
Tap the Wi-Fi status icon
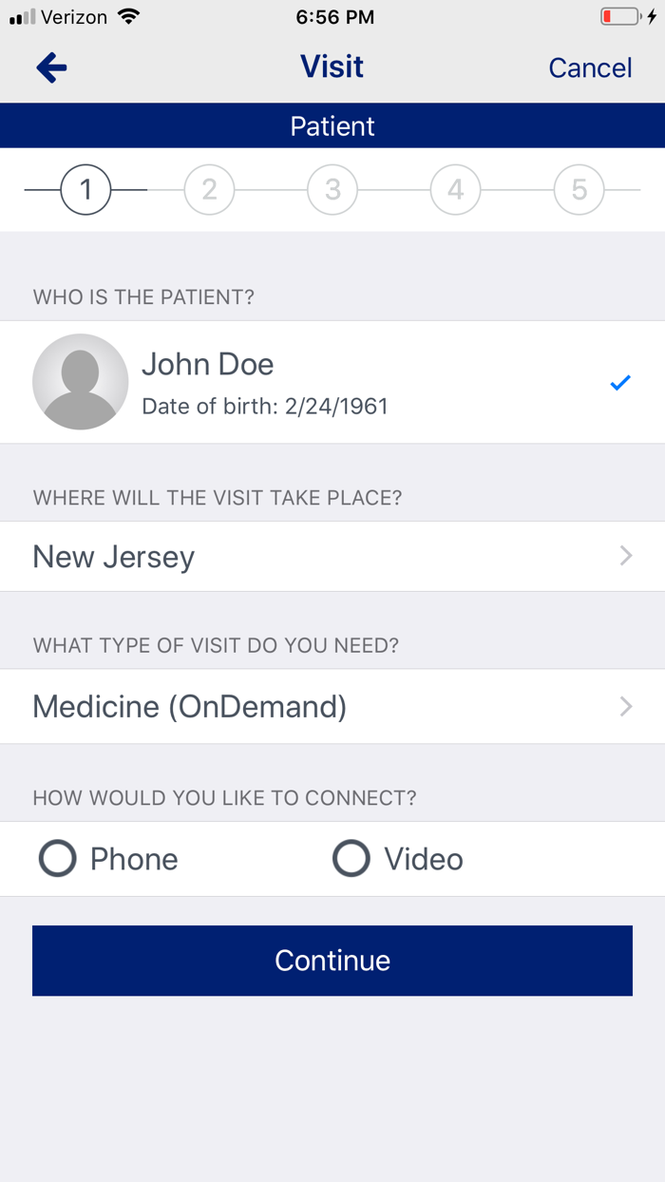coord(128,17)
